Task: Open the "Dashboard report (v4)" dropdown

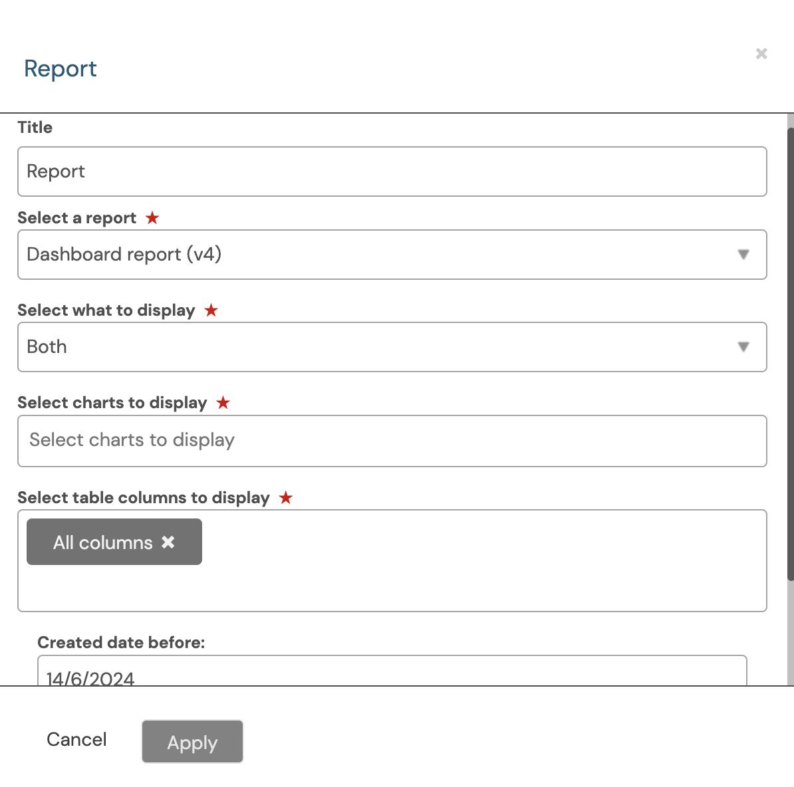Action: point(392,255)
